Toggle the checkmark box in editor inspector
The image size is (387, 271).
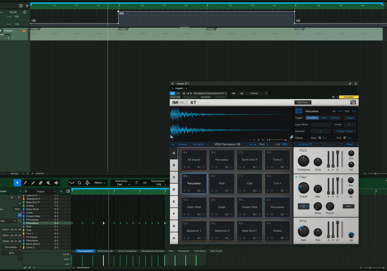click(x=20, y=203)
